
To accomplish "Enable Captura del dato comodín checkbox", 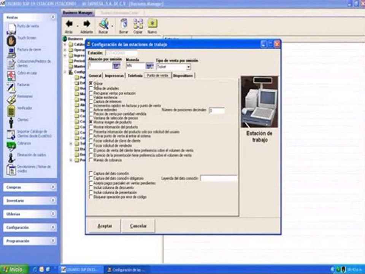I will (x=91, y=173).
